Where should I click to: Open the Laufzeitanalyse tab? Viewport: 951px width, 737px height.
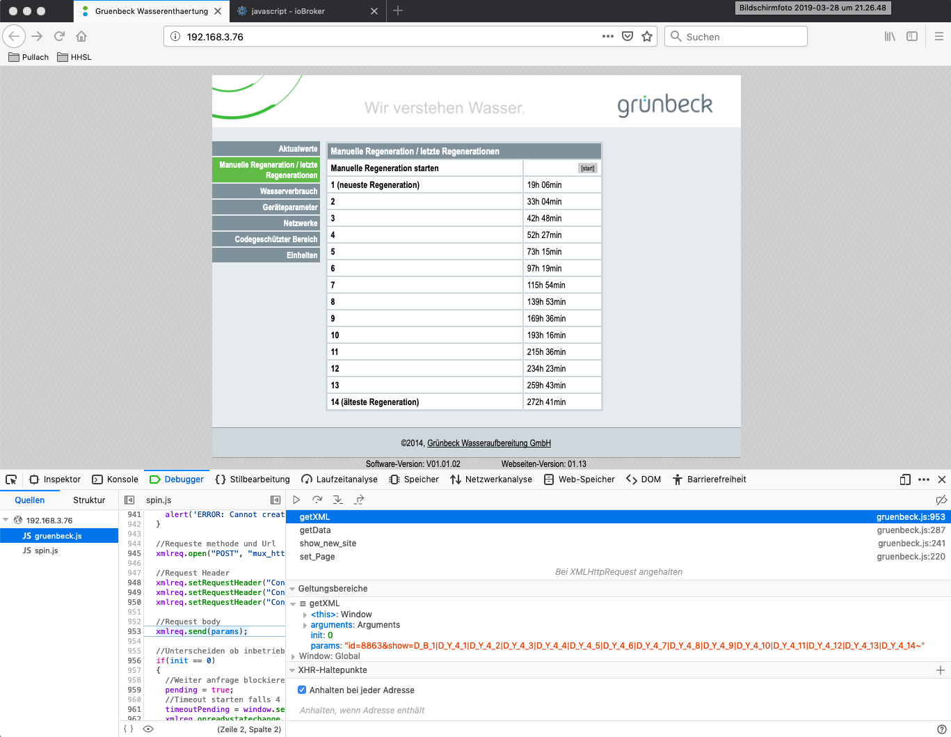[339, 480]
